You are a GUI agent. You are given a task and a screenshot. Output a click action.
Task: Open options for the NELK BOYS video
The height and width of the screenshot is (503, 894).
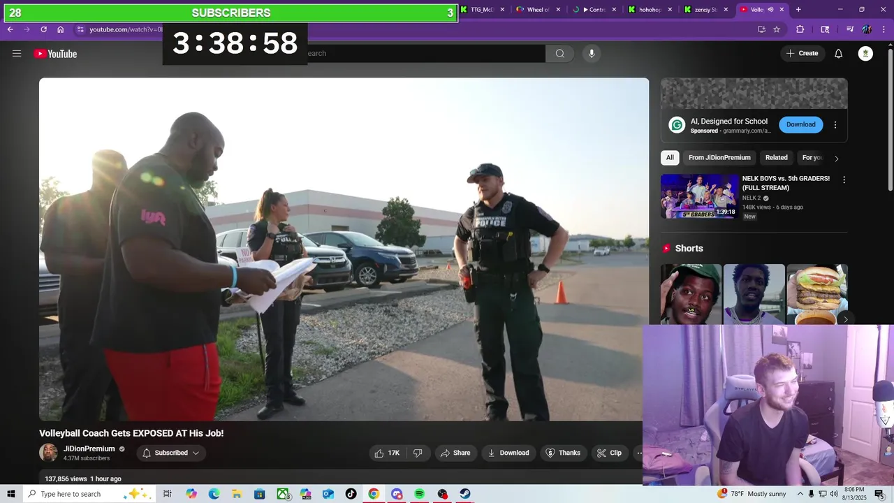click(844, 180)
